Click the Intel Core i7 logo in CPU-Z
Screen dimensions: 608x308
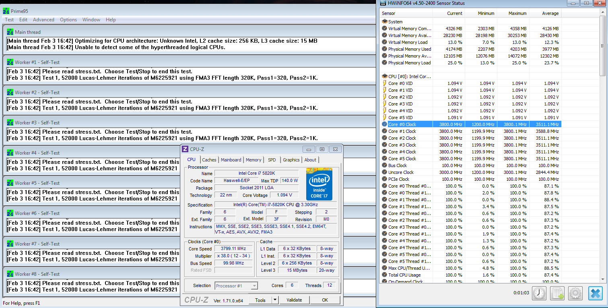tap(319, 184)
